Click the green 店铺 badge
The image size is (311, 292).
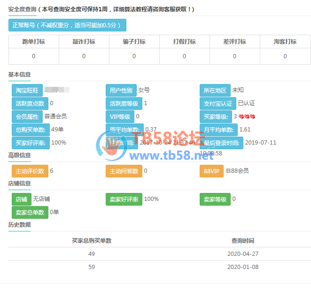click(21, 199)
